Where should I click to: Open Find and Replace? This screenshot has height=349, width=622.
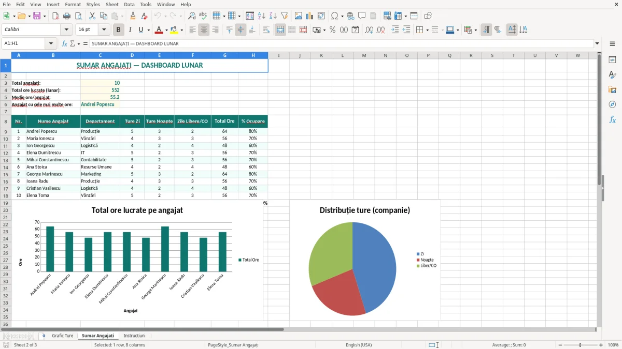click(192, 16)
